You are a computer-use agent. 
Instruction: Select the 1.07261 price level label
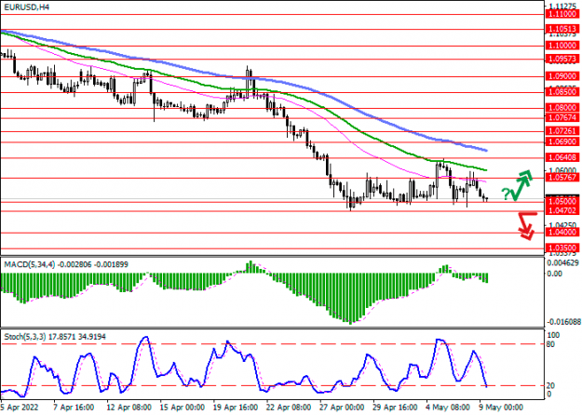coord(562,131)
